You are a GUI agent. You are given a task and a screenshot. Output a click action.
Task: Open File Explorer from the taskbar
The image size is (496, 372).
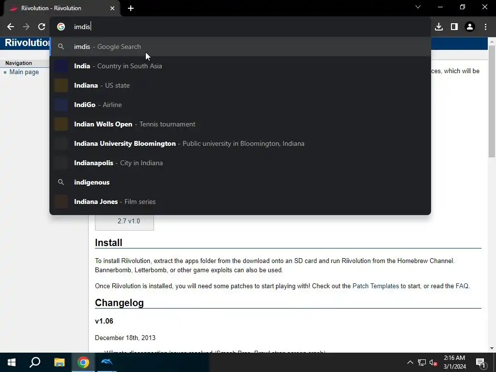coord(59,362)
